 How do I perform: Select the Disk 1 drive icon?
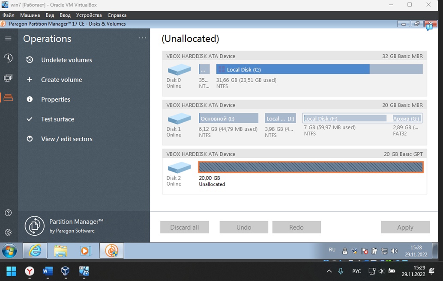point(180,118)
